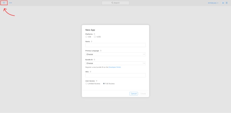Show help tooltip for Bundle ID
The image size is (231, 113).
click(94, 60)
